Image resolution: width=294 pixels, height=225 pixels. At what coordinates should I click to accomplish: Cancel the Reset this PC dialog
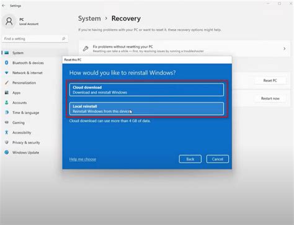click(218, 159)
